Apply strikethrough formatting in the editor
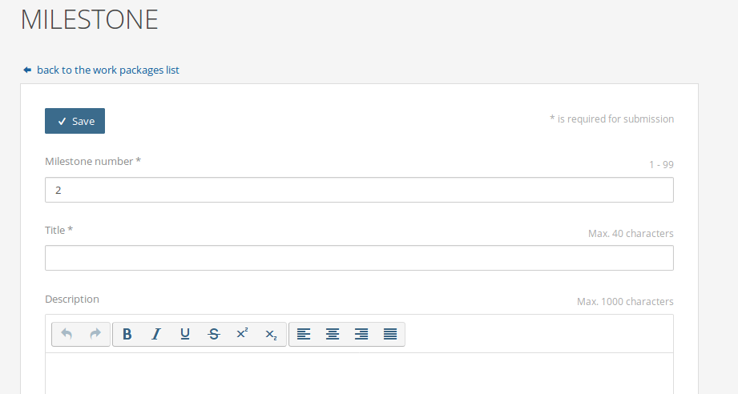 [x=213, y=334]
